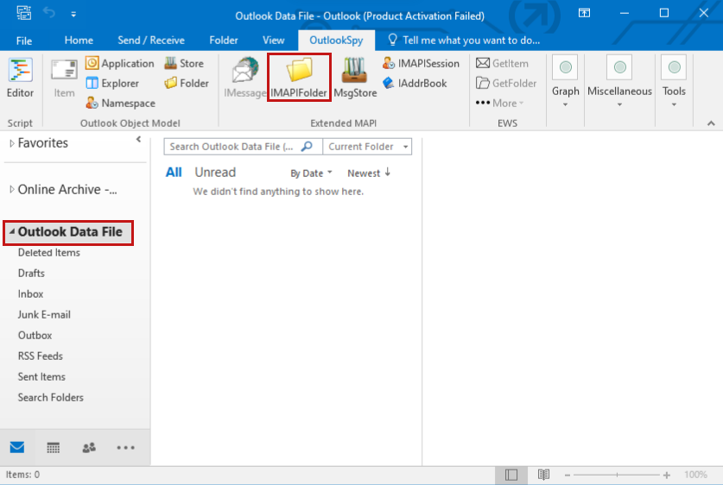Click the Item button in Outlook Object Model
This screenshot has height=485, width=723.
(64, 78)
